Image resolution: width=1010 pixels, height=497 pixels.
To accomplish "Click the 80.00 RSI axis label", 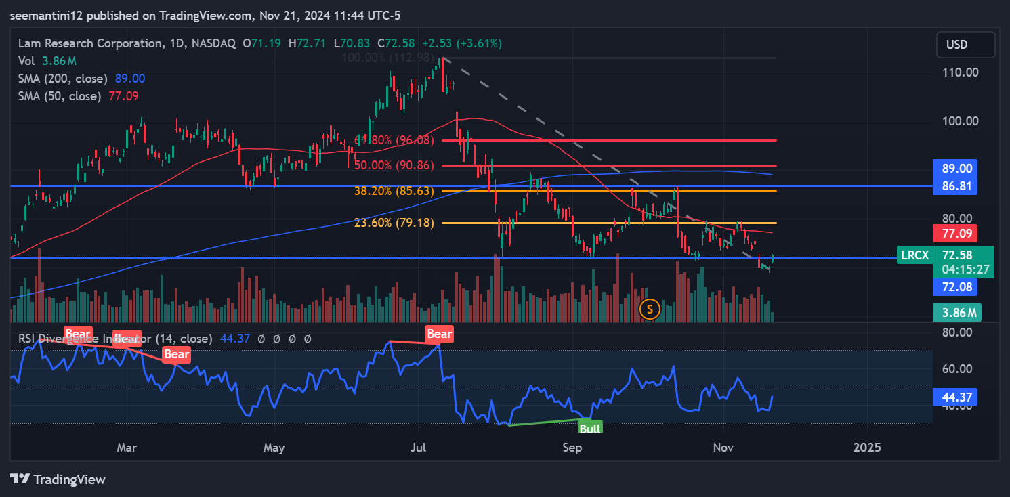I will (x=956, y=332).
